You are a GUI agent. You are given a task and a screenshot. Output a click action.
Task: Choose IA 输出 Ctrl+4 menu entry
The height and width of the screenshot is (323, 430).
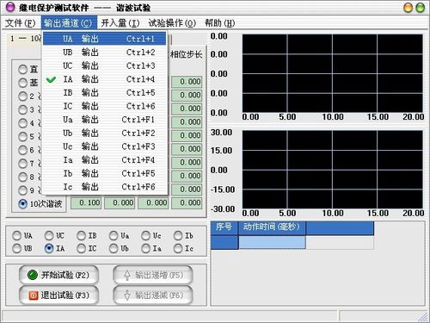(x=105, y=79)
